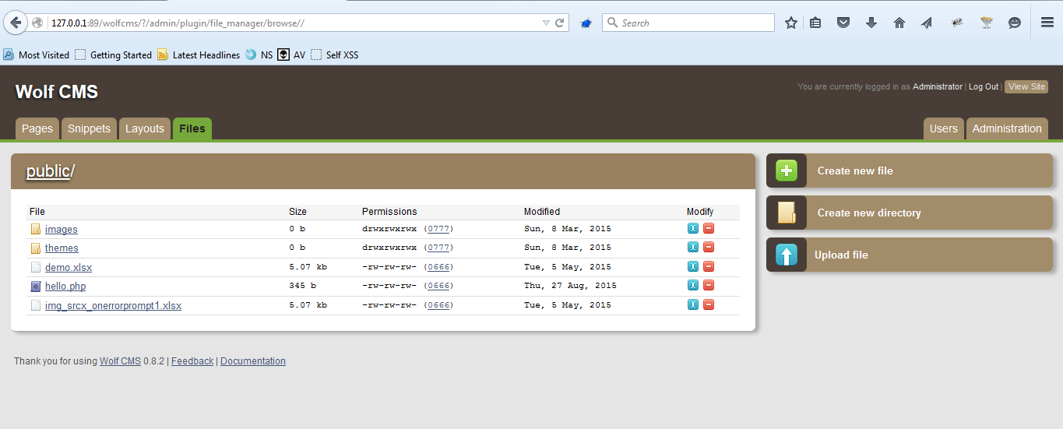1063x429 pixels.
Task: Switch to the Snippets tab
Action: click(89, 128)
